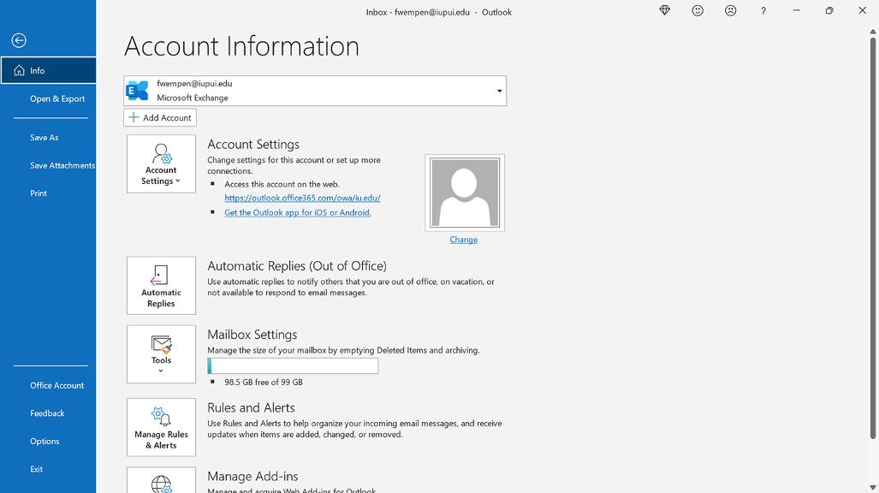Click the profile picture placeholder
879x493 pixels.
tap(464, 193)
